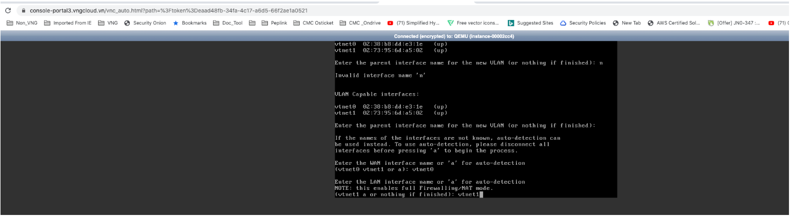Image resolution: width=790 pixels, height=216 pixels.
Task: Open the CMC Osticket bookmark folder
Action: point(314,23)
